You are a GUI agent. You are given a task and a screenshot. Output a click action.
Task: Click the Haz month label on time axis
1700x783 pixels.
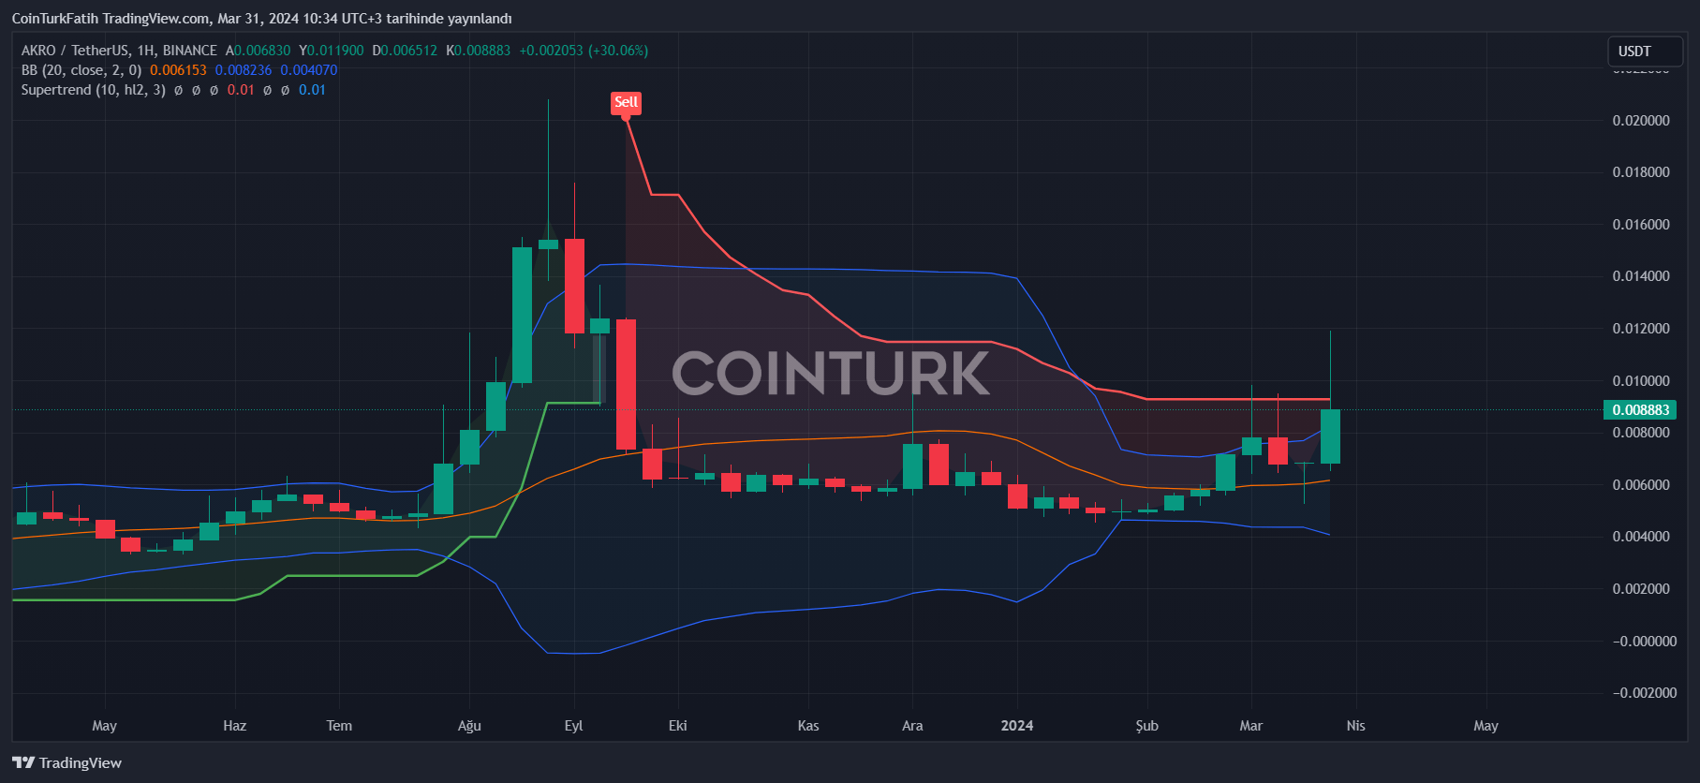pyautogui.click(x=235, y=726)
